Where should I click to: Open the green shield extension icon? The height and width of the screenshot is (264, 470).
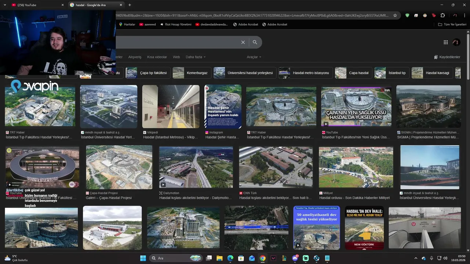[407, 15]
